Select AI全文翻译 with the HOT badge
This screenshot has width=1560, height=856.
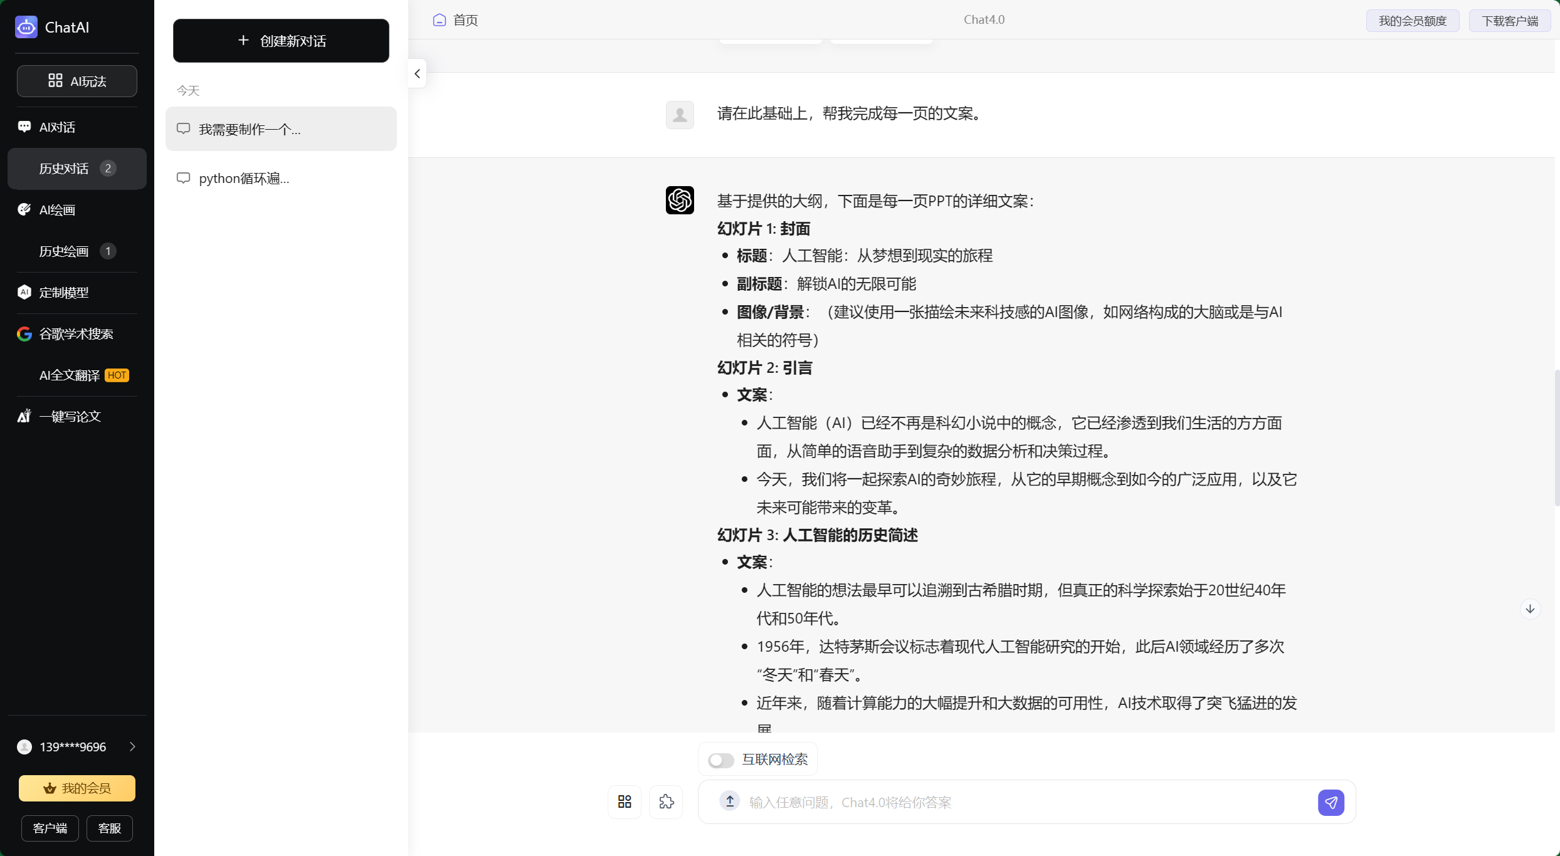coord(69,375)
